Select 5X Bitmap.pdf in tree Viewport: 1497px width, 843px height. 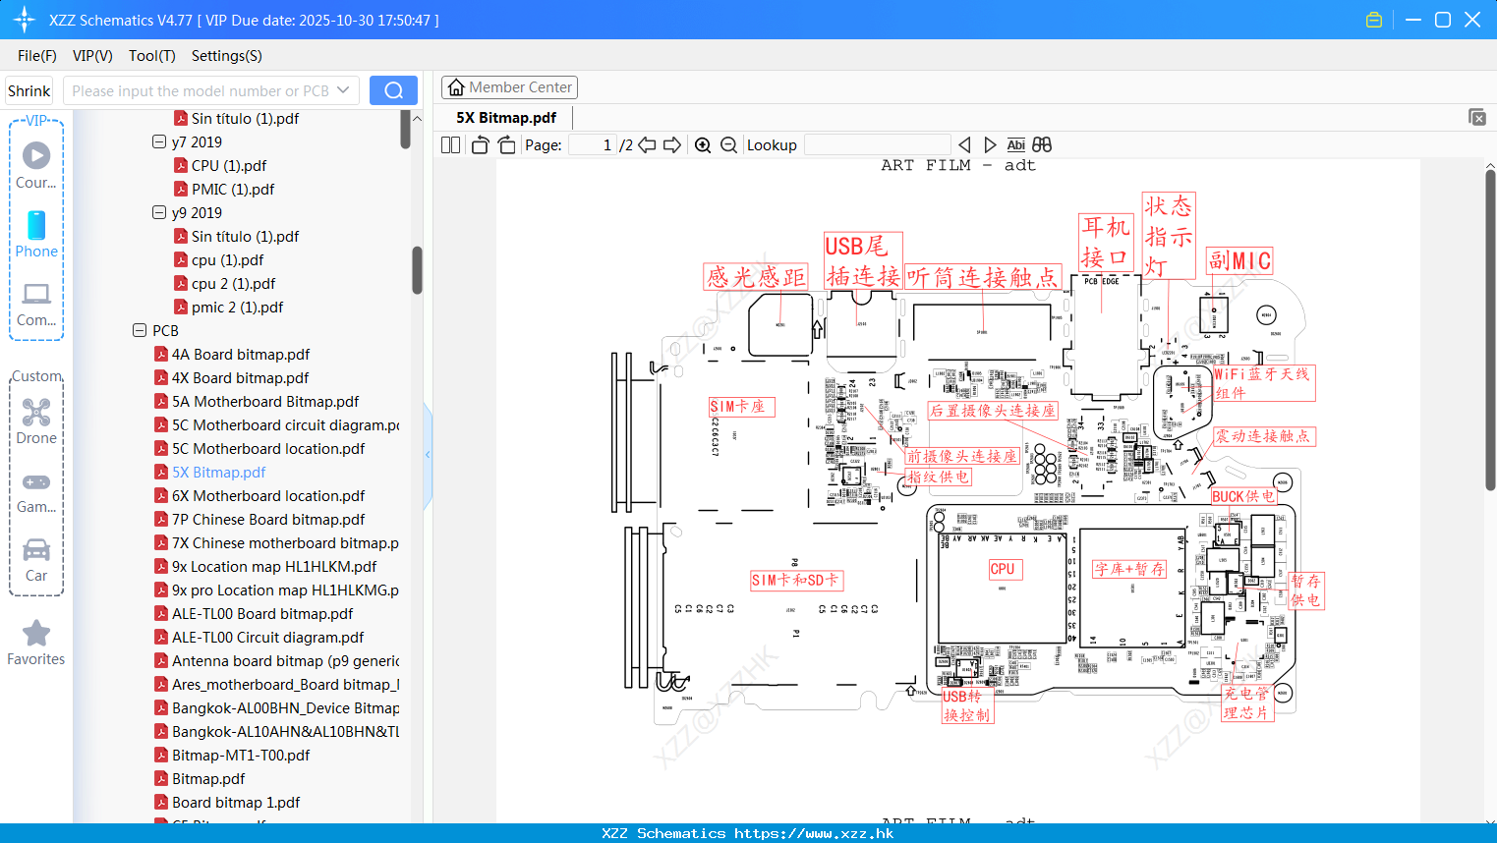pos(218,472)
